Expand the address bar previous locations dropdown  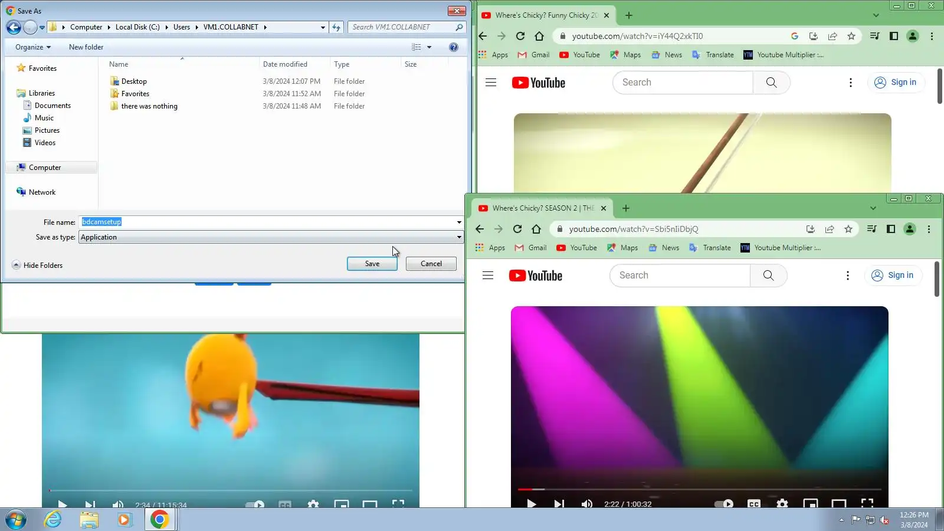pyautogui.click(x=323, y=27)
